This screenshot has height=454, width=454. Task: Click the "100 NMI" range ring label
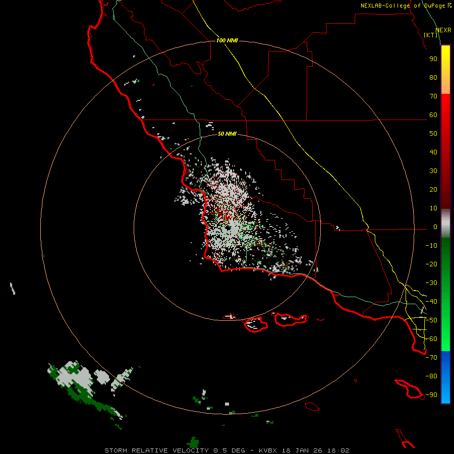(x=227, y=40)
